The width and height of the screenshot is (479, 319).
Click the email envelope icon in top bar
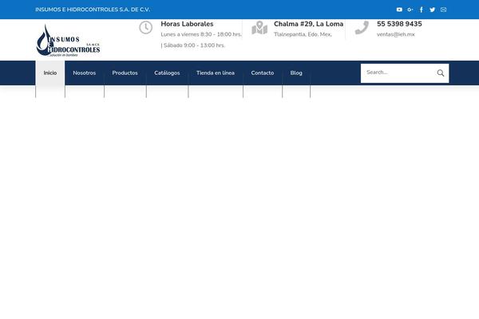[443, 10]
